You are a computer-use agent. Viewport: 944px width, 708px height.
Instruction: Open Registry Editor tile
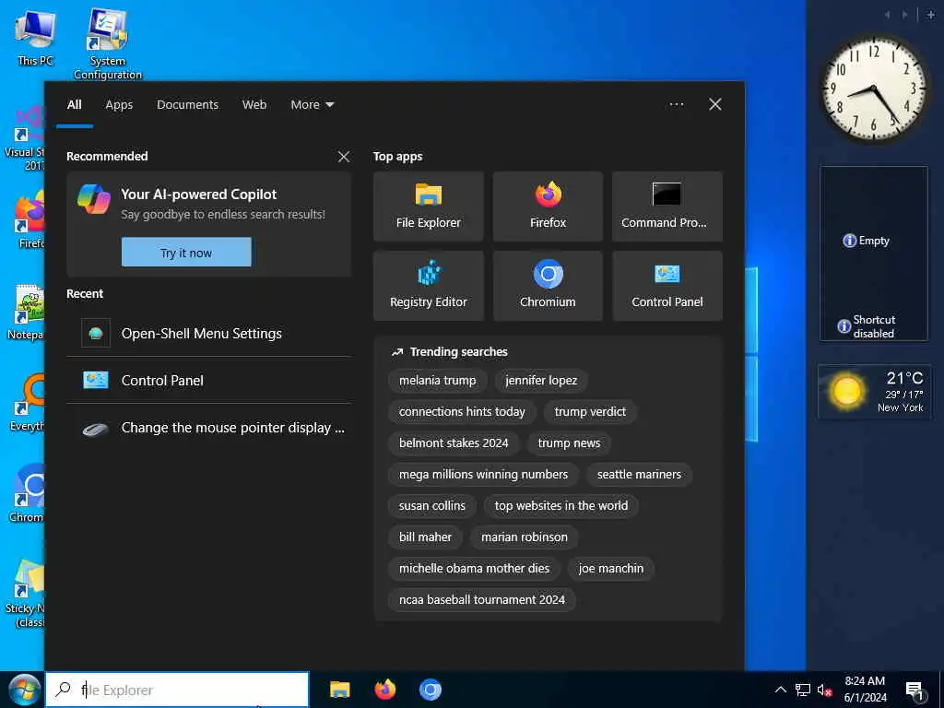click(x=428, y=286)
